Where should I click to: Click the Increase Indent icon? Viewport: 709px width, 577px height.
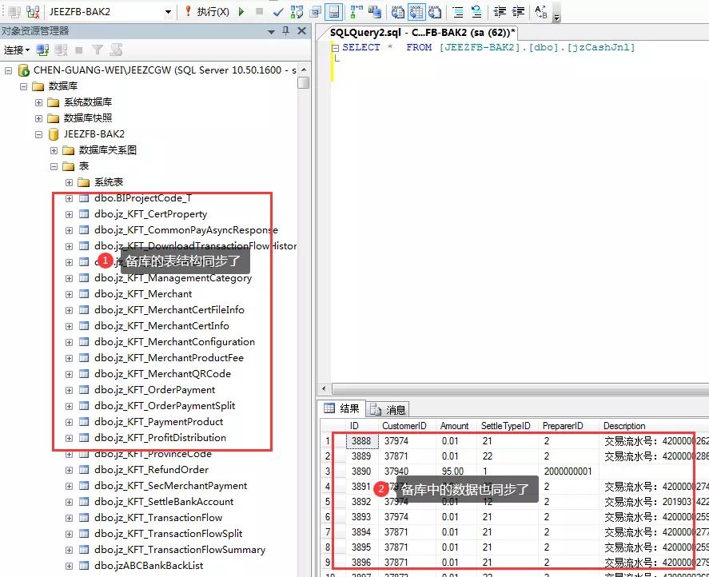click(518, 12)
